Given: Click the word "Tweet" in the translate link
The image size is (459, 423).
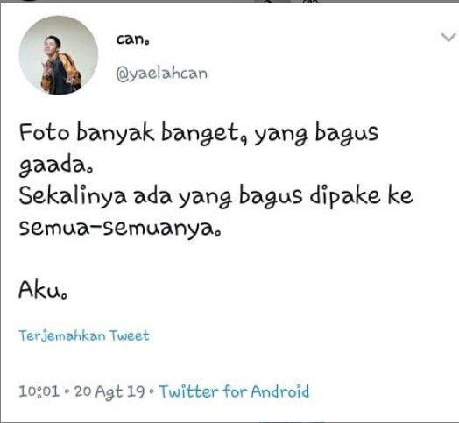Looking at the screenshot, I should coord(130,335).
